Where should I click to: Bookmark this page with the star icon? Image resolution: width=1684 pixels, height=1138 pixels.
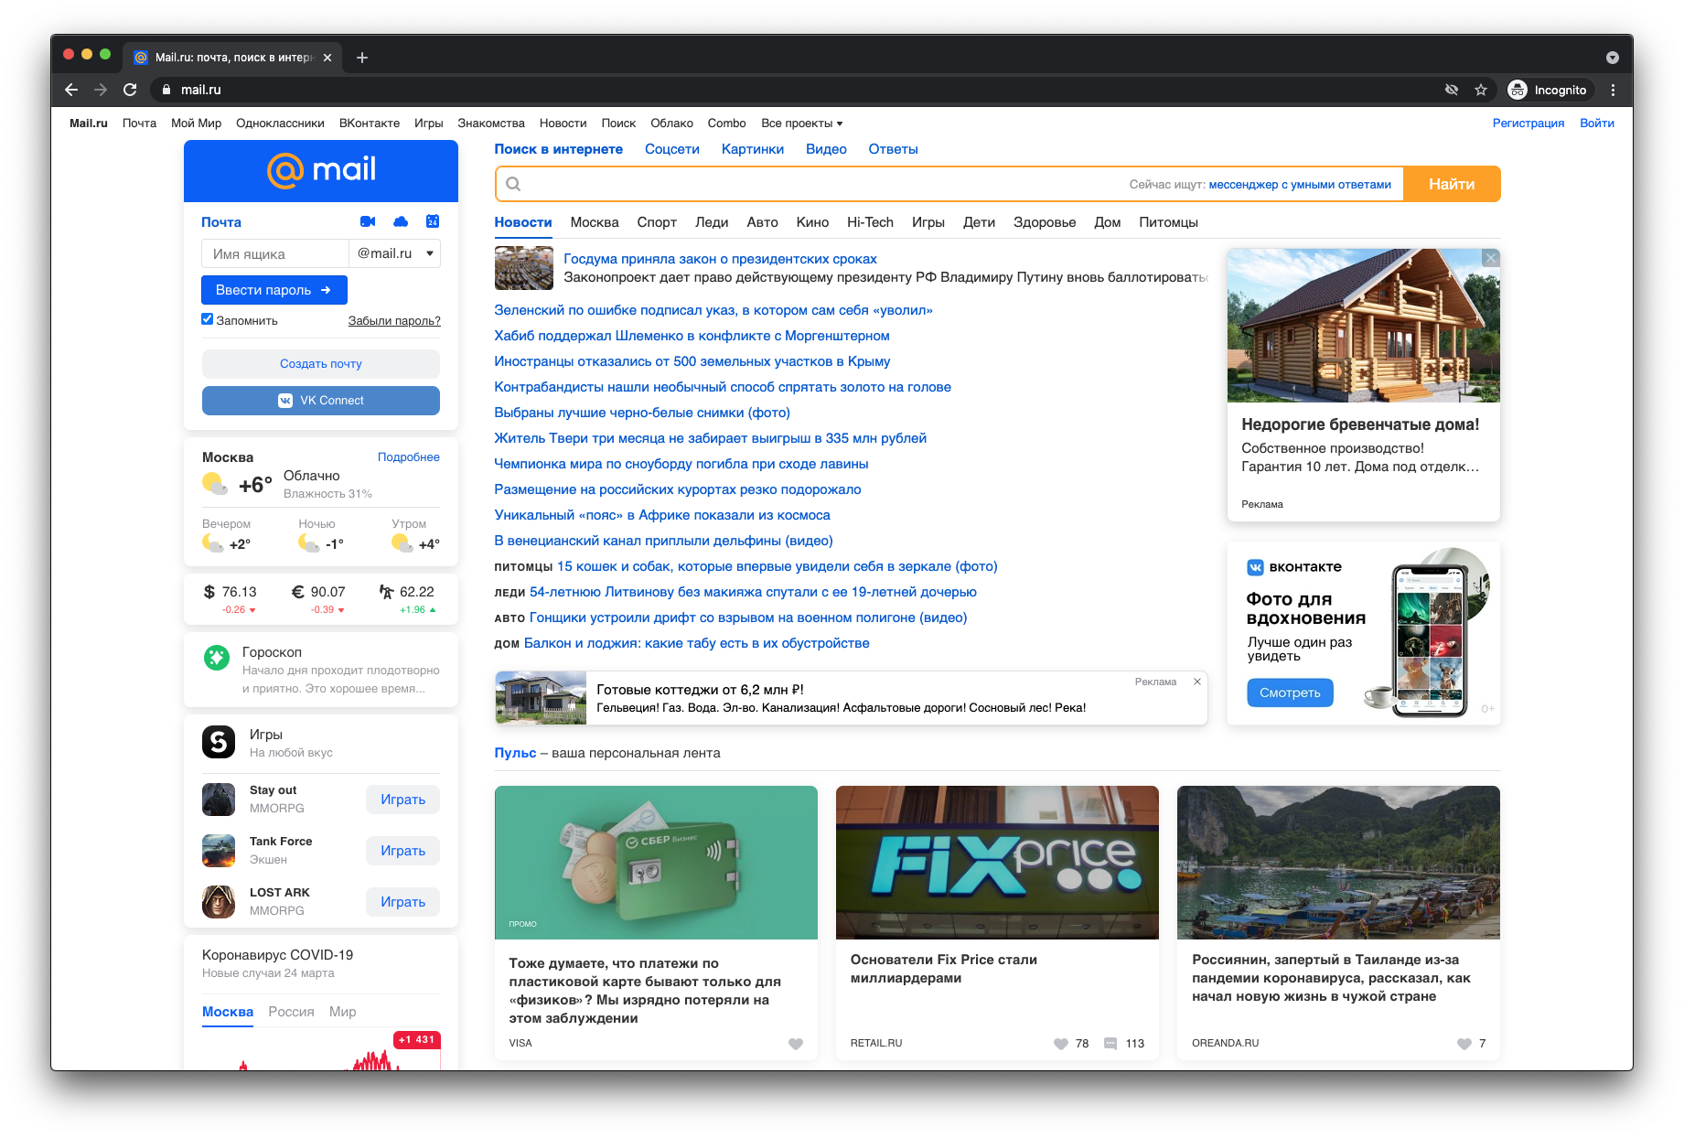[1481, 90]
